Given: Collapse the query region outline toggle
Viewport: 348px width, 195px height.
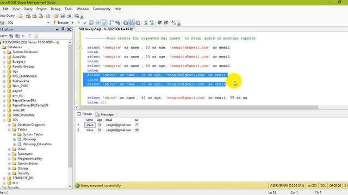Looking at the screenshot, I should coord(81,48).
